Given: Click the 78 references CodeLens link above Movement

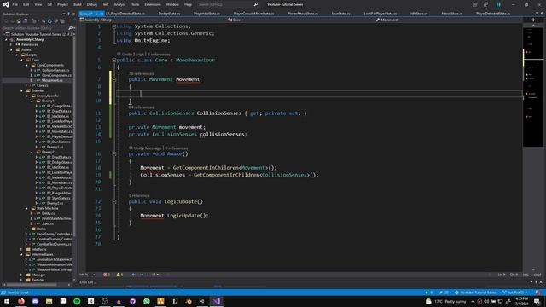Looking at the screenshot, I should click(x=141, y=74).
